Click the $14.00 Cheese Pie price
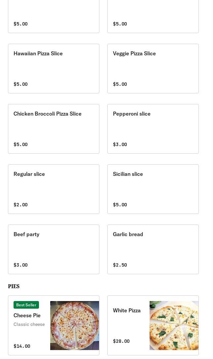The width and height of the screenshot is (213, 359). tap(22, 346)
